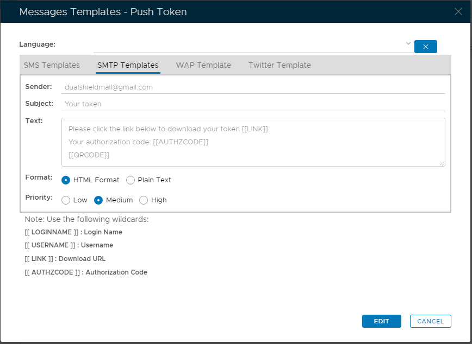
Task: Click the CANCEL button
Action: coord(430,321)
